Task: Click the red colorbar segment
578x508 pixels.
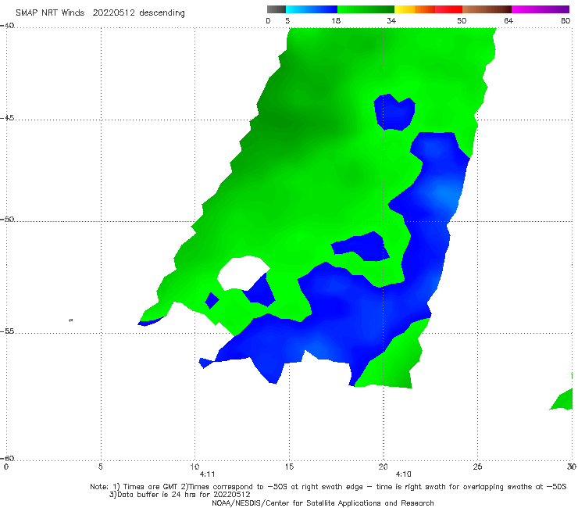Action: [x=448, y=9]
